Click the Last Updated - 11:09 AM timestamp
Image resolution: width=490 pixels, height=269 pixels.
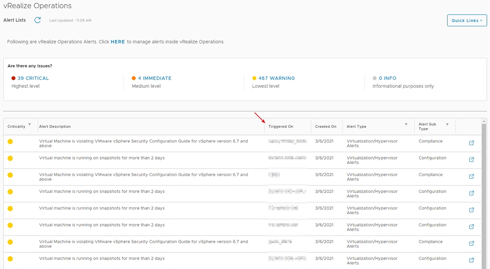pos(70,20)
